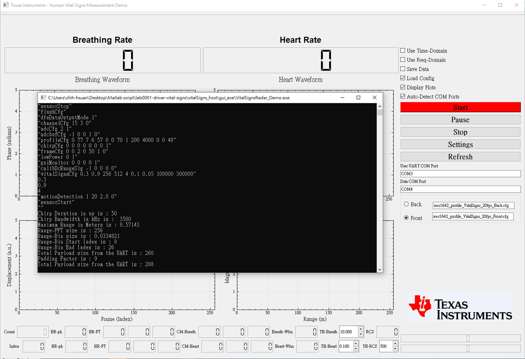Click the BR-pk numeric display
This screenshot has height=359, width=525.
click(x=76, y=332)
